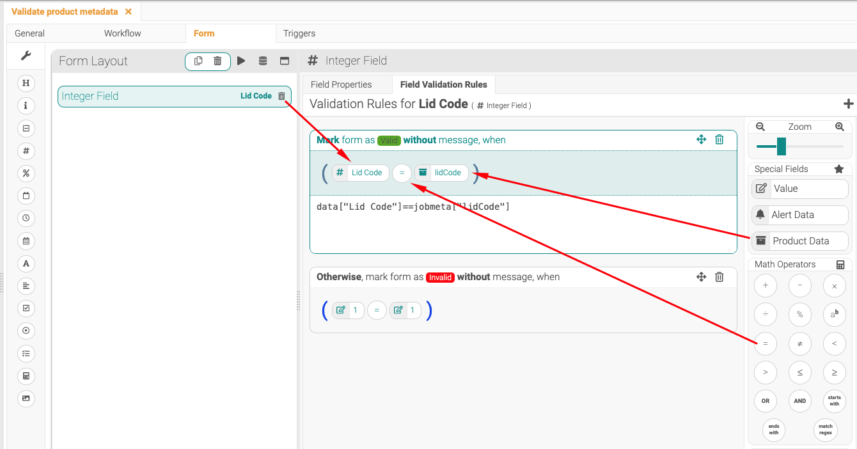Insert the AND operator
This screenshot has height=449, width=857.
[x=800, y=401]
